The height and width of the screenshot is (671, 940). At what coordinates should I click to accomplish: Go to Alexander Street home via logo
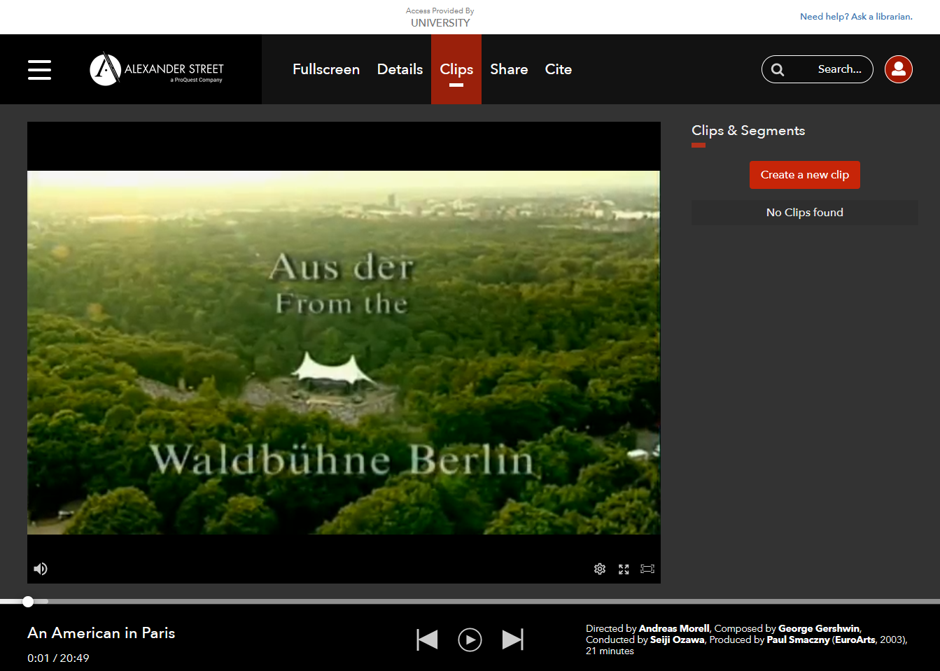tap(157, 69)
